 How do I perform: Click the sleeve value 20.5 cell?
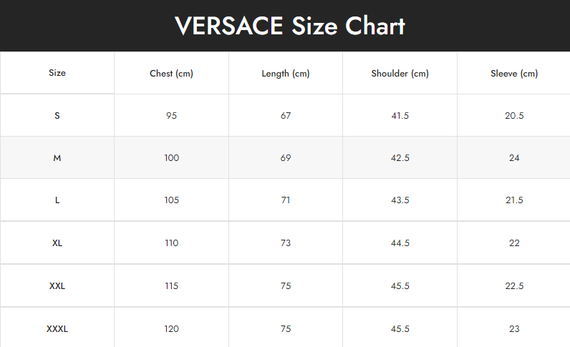[514, 116]
